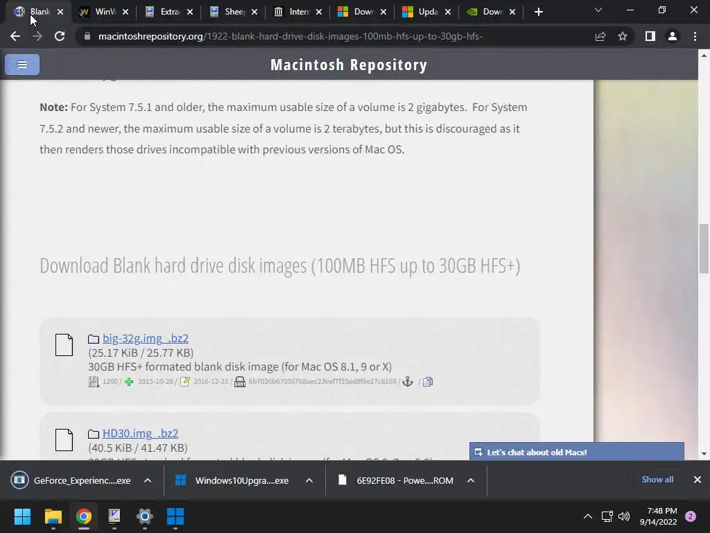Click the scrollbar down arrow
Viewport: 710px width, 533px height.
[704, 454]
